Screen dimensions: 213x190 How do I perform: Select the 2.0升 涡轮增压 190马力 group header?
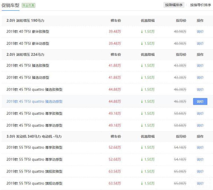pos(25,21)
